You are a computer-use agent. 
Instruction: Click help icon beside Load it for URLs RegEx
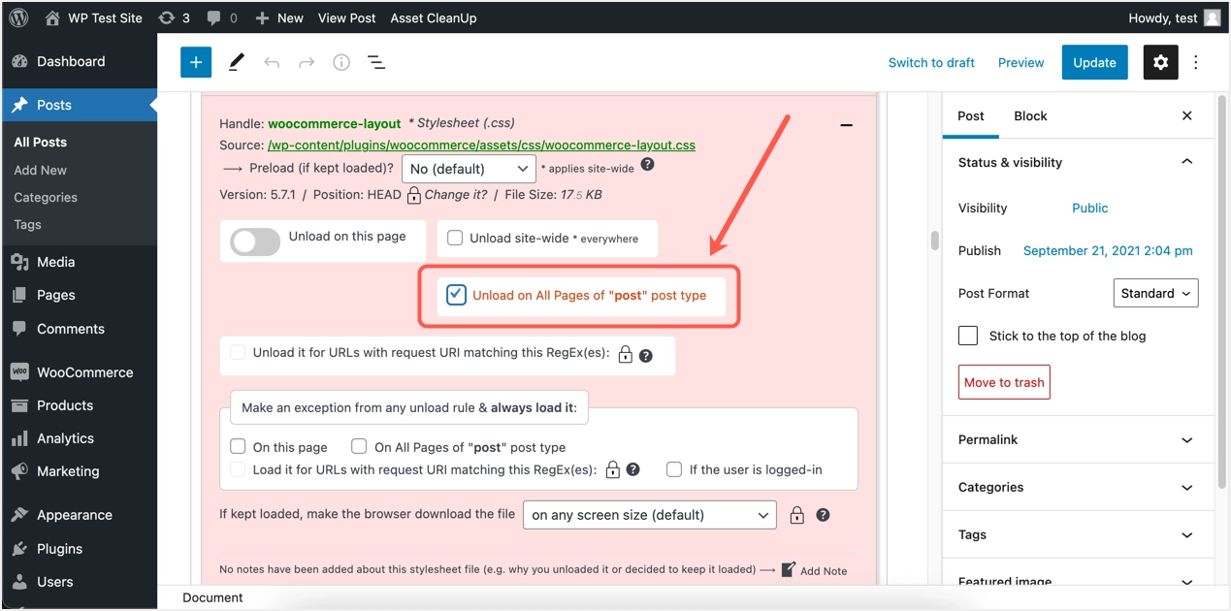[x=633, y=469]
